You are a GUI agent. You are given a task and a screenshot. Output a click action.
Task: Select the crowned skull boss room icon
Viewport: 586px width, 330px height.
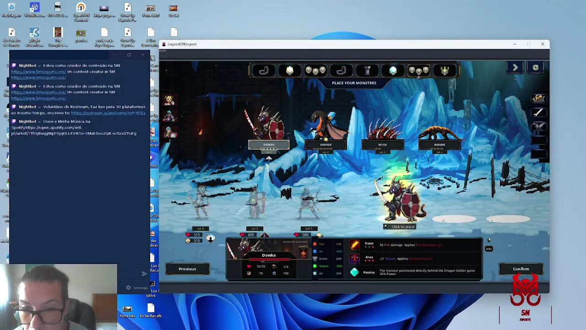pyautogui.click(x=445, y=70)
